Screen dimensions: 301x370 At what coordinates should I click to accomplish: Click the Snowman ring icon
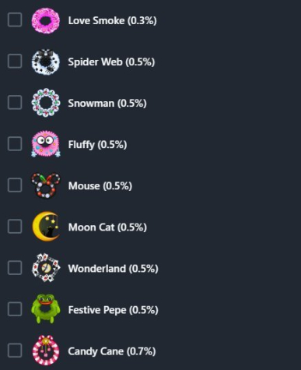[46, 103]
